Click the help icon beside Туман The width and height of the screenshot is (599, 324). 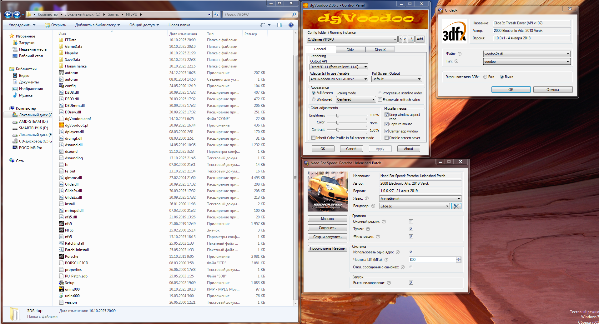click(368, 229)
